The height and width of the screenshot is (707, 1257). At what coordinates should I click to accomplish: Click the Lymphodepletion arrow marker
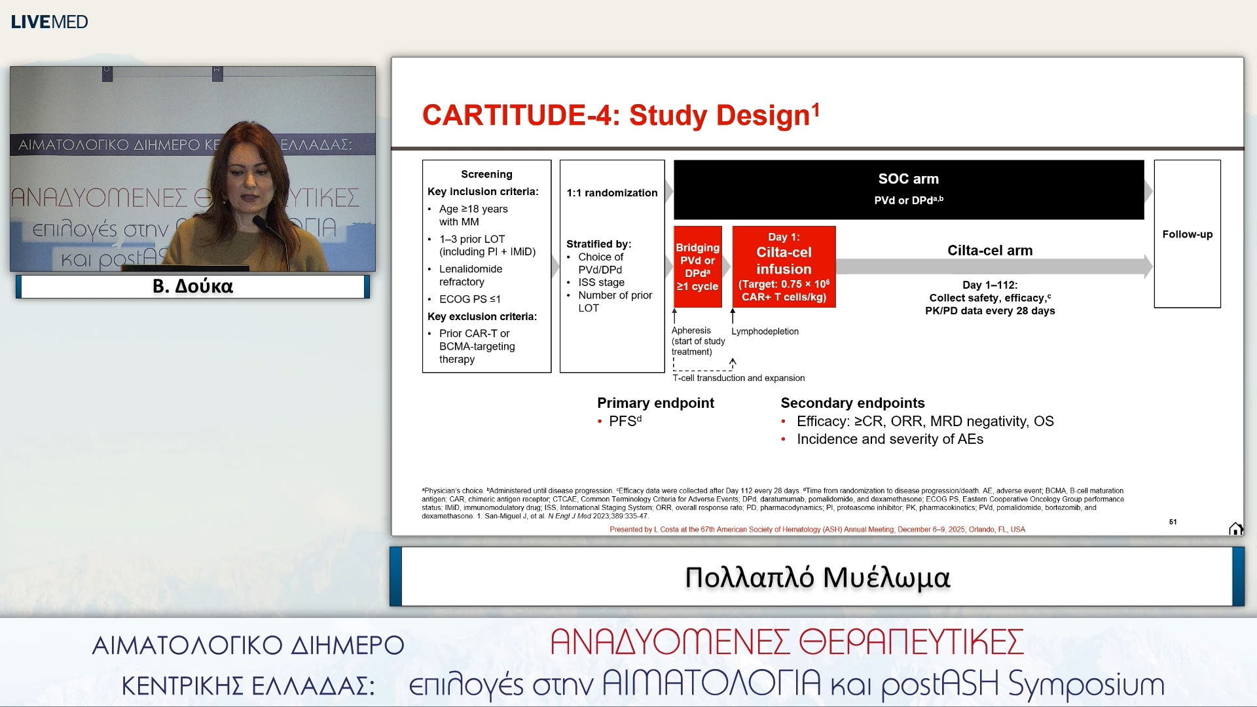click(x=733, y=316)
